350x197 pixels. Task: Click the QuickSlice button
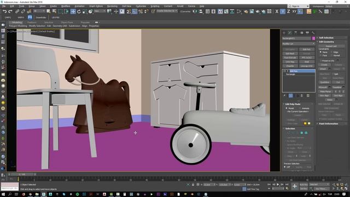tap(324, 82)
